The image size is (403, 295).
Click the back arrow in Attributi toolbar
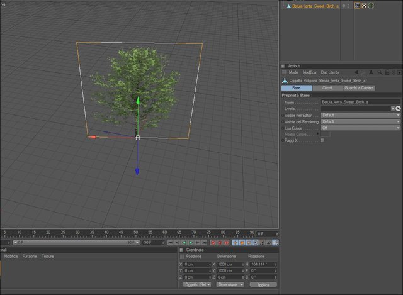tap(356, 73)
